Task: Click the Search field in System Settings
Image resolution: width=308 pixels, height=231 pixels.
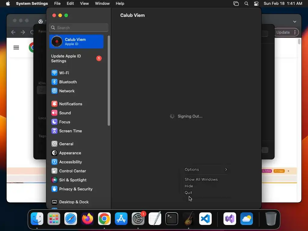Action: [79, 28]
